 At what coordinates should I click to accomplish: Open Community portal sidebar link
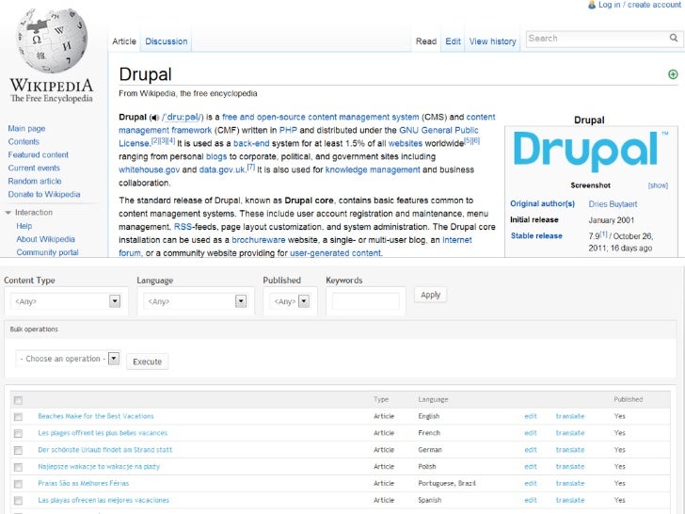[47, 252]
